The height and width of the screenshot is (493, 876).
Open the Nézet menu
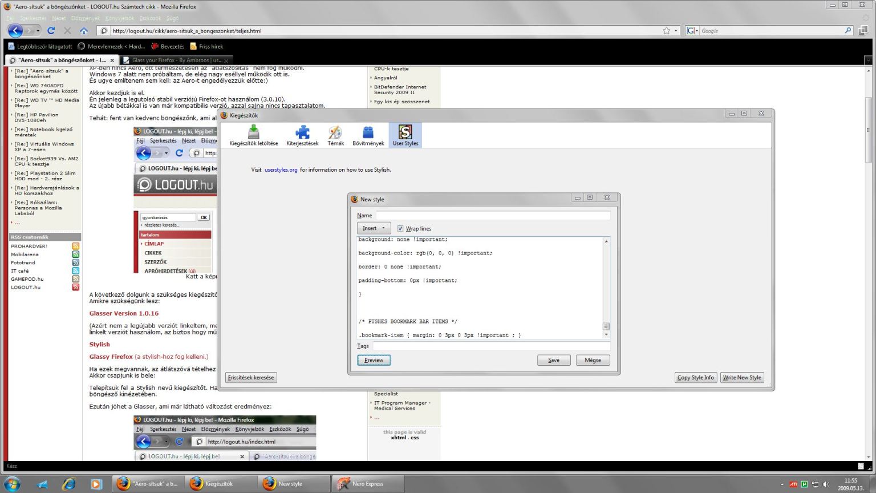pyautogui.click(x=59, y=18)
